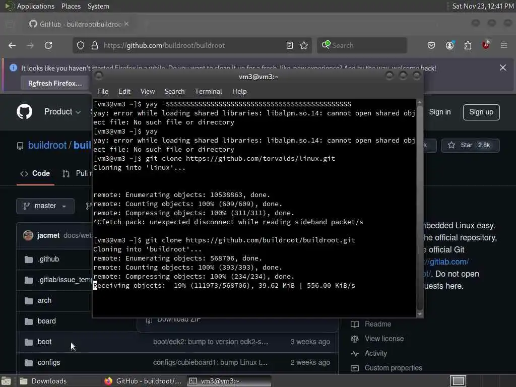Reload the GitHub page in Firefox
516x387 pixels.
(x=48, y=45)
